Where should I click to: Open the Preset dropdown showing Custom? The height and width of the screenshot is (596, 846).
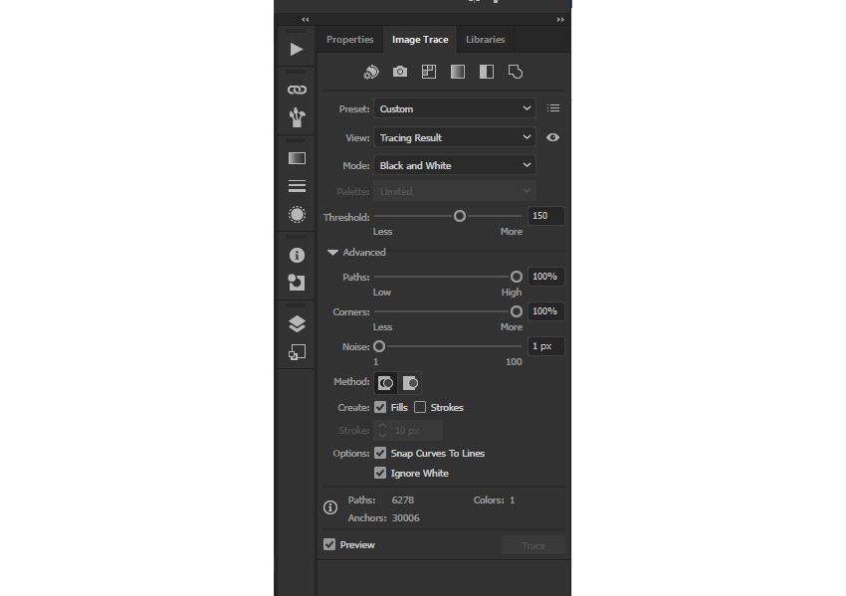pyautogui.click(x=455, y=108)
